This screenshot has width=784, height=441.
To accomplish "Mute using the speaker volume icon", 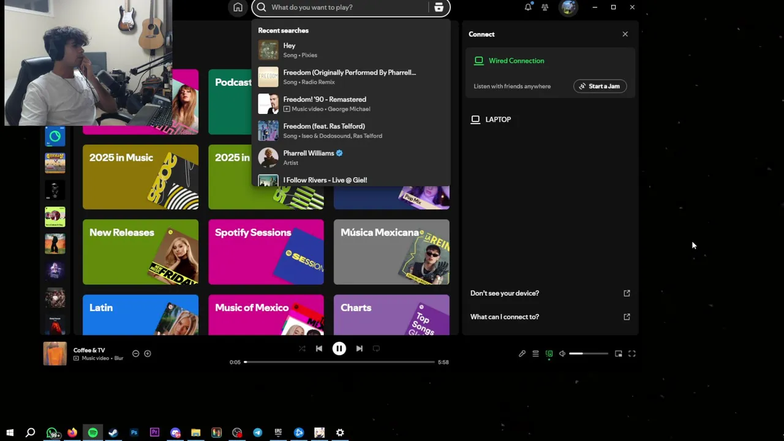I will point(562,353).
